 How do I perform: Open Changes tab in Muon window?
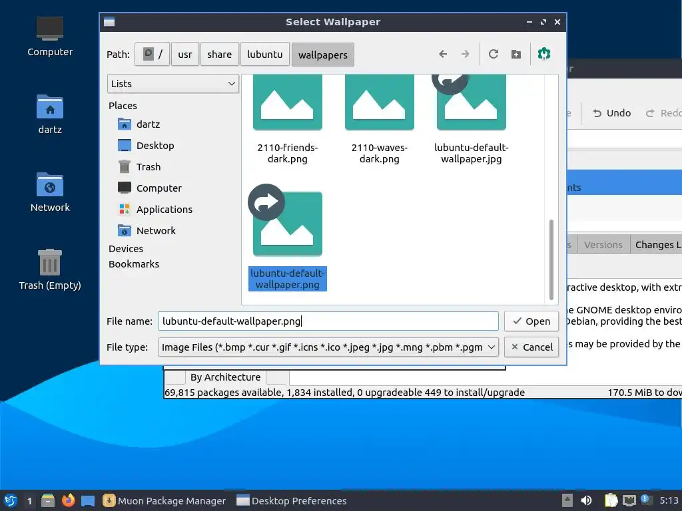pyautogui.click(x=656, y=245)
